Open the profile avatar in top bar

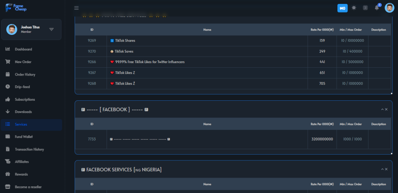pyautogui.click(x=389, y=8)
